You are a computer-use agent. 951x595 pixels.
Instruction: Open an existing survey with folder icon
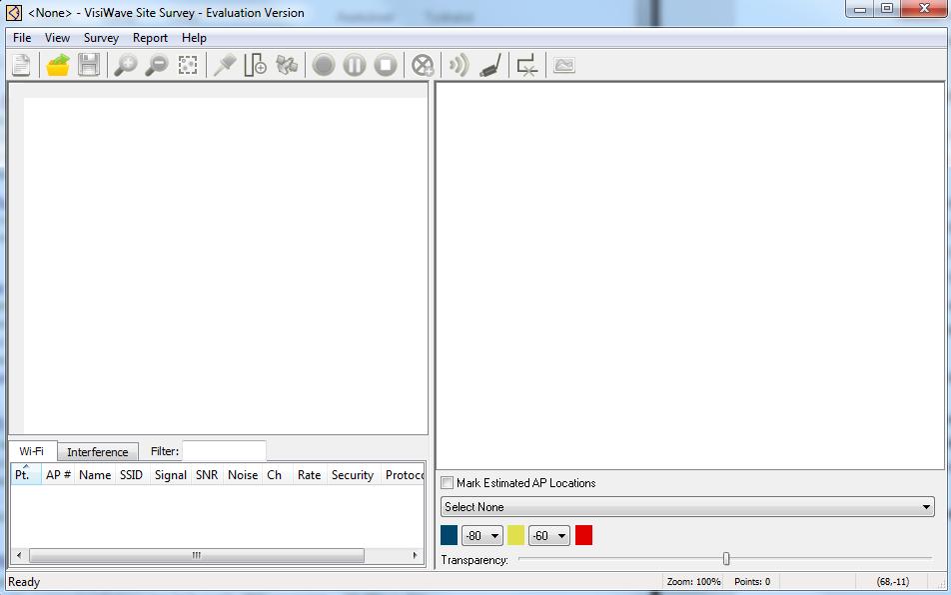58,65
